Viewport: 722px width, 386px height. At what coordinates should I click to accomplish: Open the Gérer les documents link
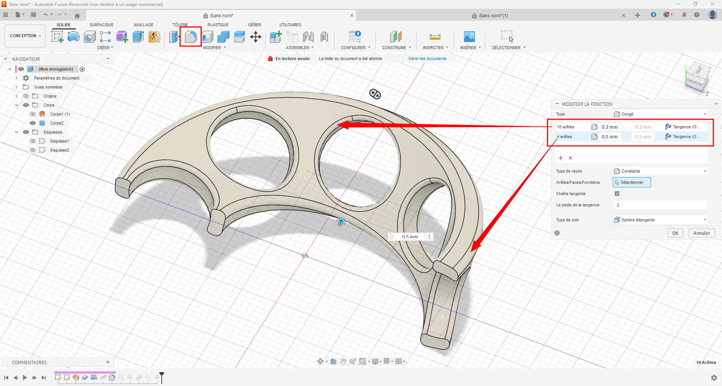[x=427, y=59]
